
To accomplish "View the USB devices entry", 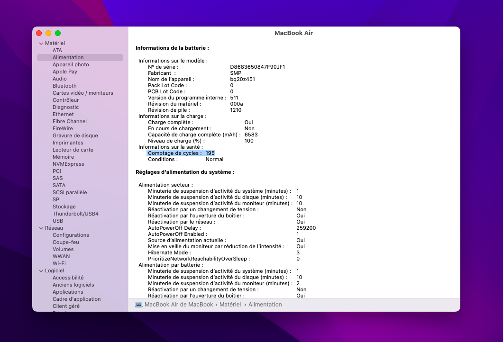I will [x=58, y=221].
